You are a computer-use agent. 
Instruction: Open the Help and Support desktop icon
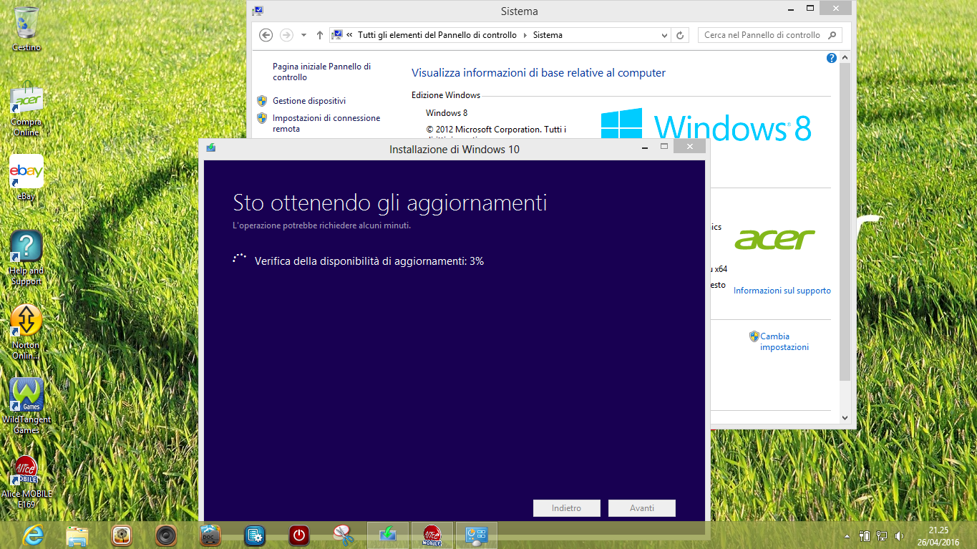click(26, 258)
